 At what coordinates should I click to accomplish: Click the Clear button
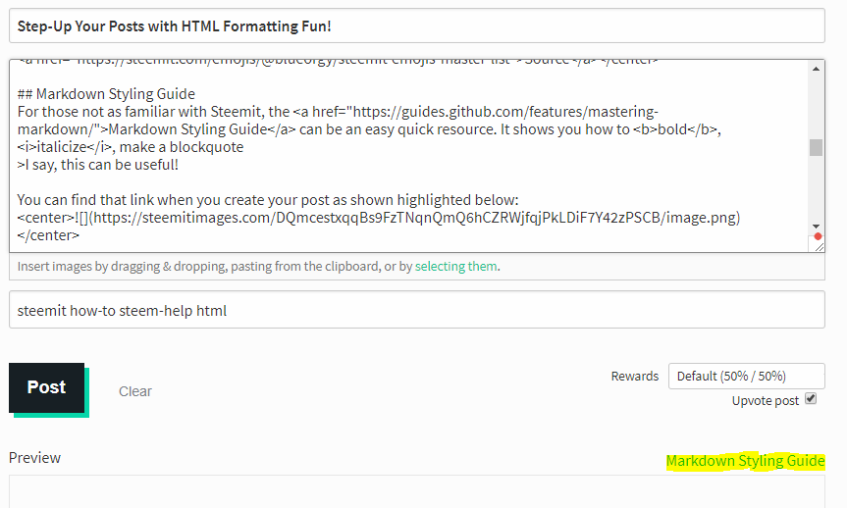tap(135, 391)
